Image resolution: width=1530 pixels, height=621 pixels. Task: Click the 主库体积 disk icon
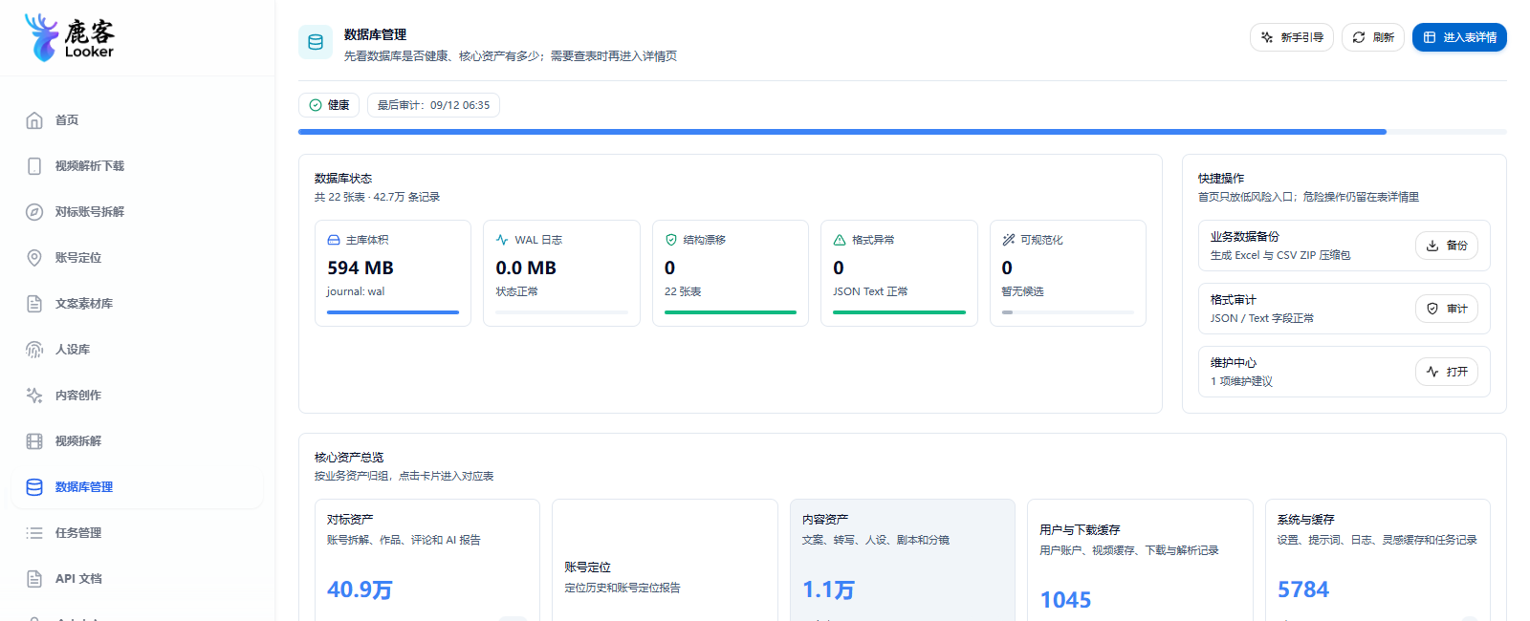(x=334, y=240)
